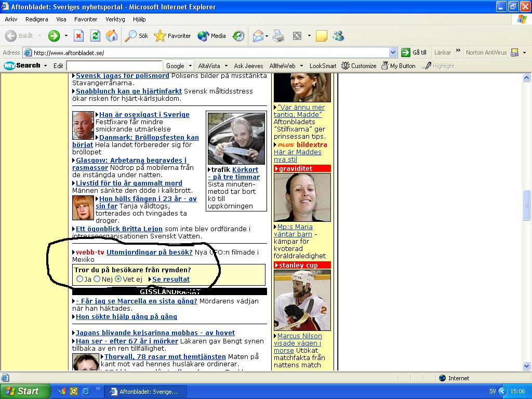Select the Nej radio button
532x399 pixels.
coord(97,279)
